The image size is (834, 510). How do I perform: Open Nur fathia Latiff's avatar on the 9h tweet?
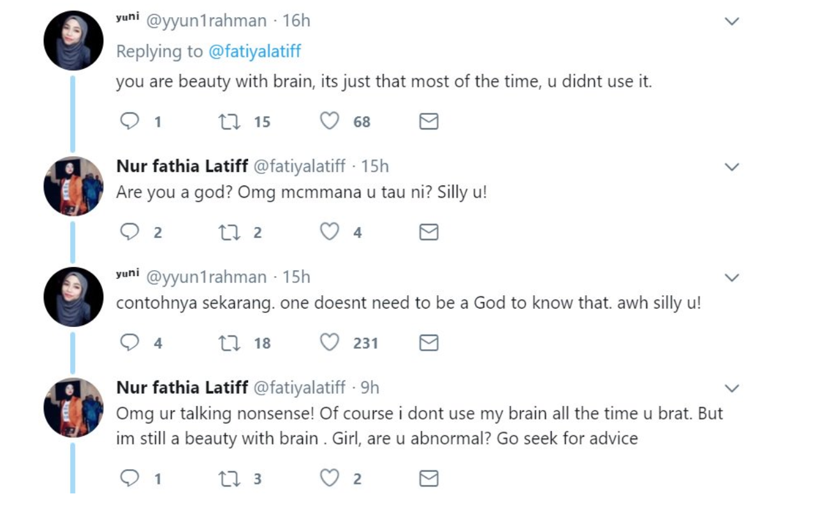point(73,408)
